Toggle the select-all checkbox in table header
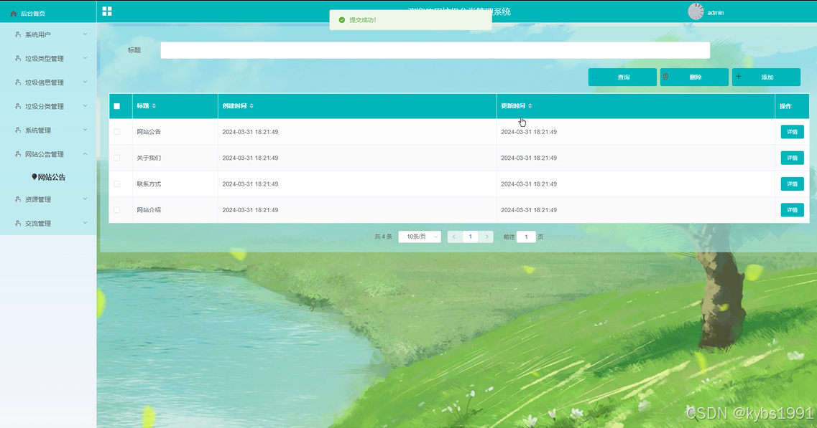This screenshot has height=428, width=817. pyautogui.click(x=116, y=106)
